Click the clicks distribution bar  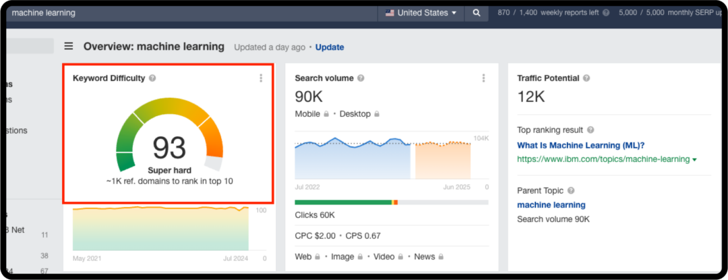(x=392, y=202)
